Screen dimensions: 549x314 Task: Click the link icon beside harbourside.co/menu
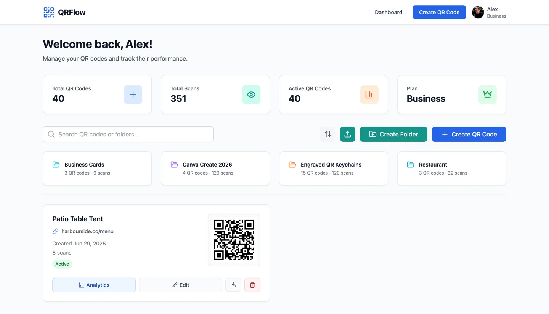click(55, 231)
